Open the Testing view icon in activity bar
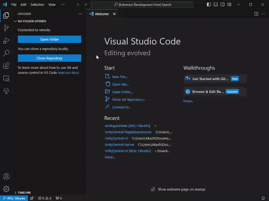Image resolution: width=269 pixels, height=201 pixels. pyautogui.click(x=6, y=91)
